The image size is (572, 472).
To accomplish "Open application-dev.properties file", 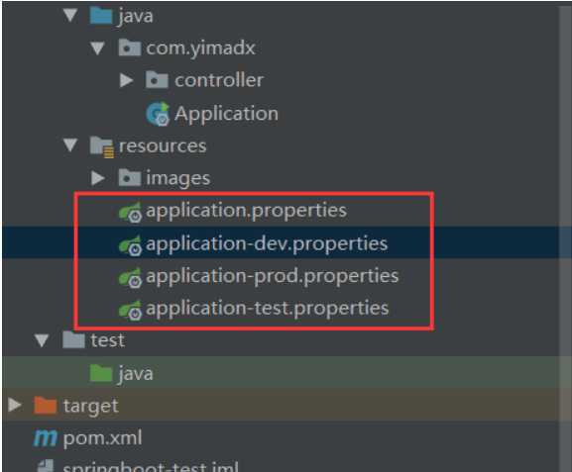I will pos(267,244).
